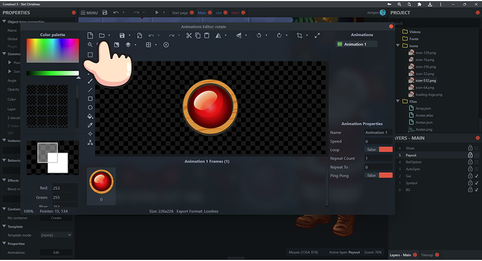Pick the Eyedropper color picker tool

tap(90, 125)
